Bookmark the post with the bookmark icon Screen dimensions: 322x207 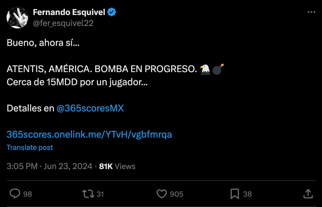point(234,194)
